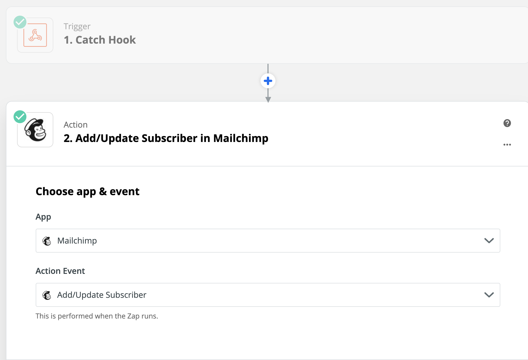Open the help question mark icon
Image resolution: width=528 pixels, height=360 pixels.
click(507, 123)
